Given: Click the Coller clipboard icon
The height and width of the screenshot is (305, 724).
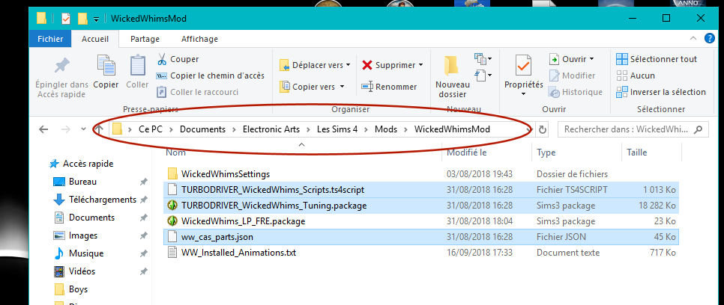Looking at the screenshot, I should [x=138, y=66].
